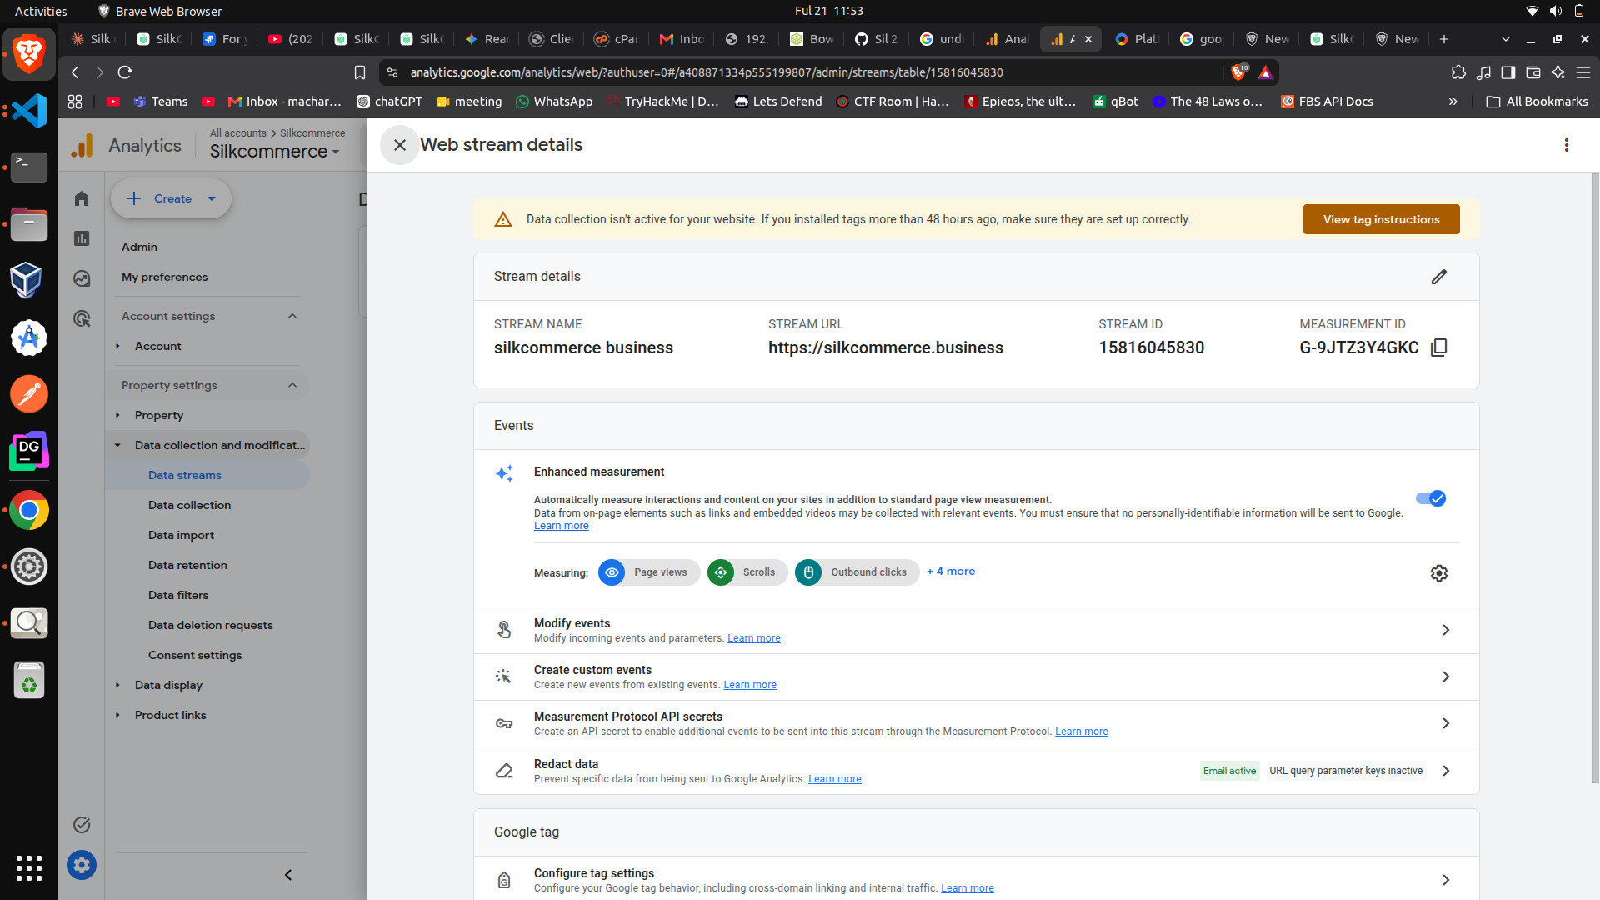Bookmark this page icon in address bar
Screen dimensions: 1600x900
[360, 72]
